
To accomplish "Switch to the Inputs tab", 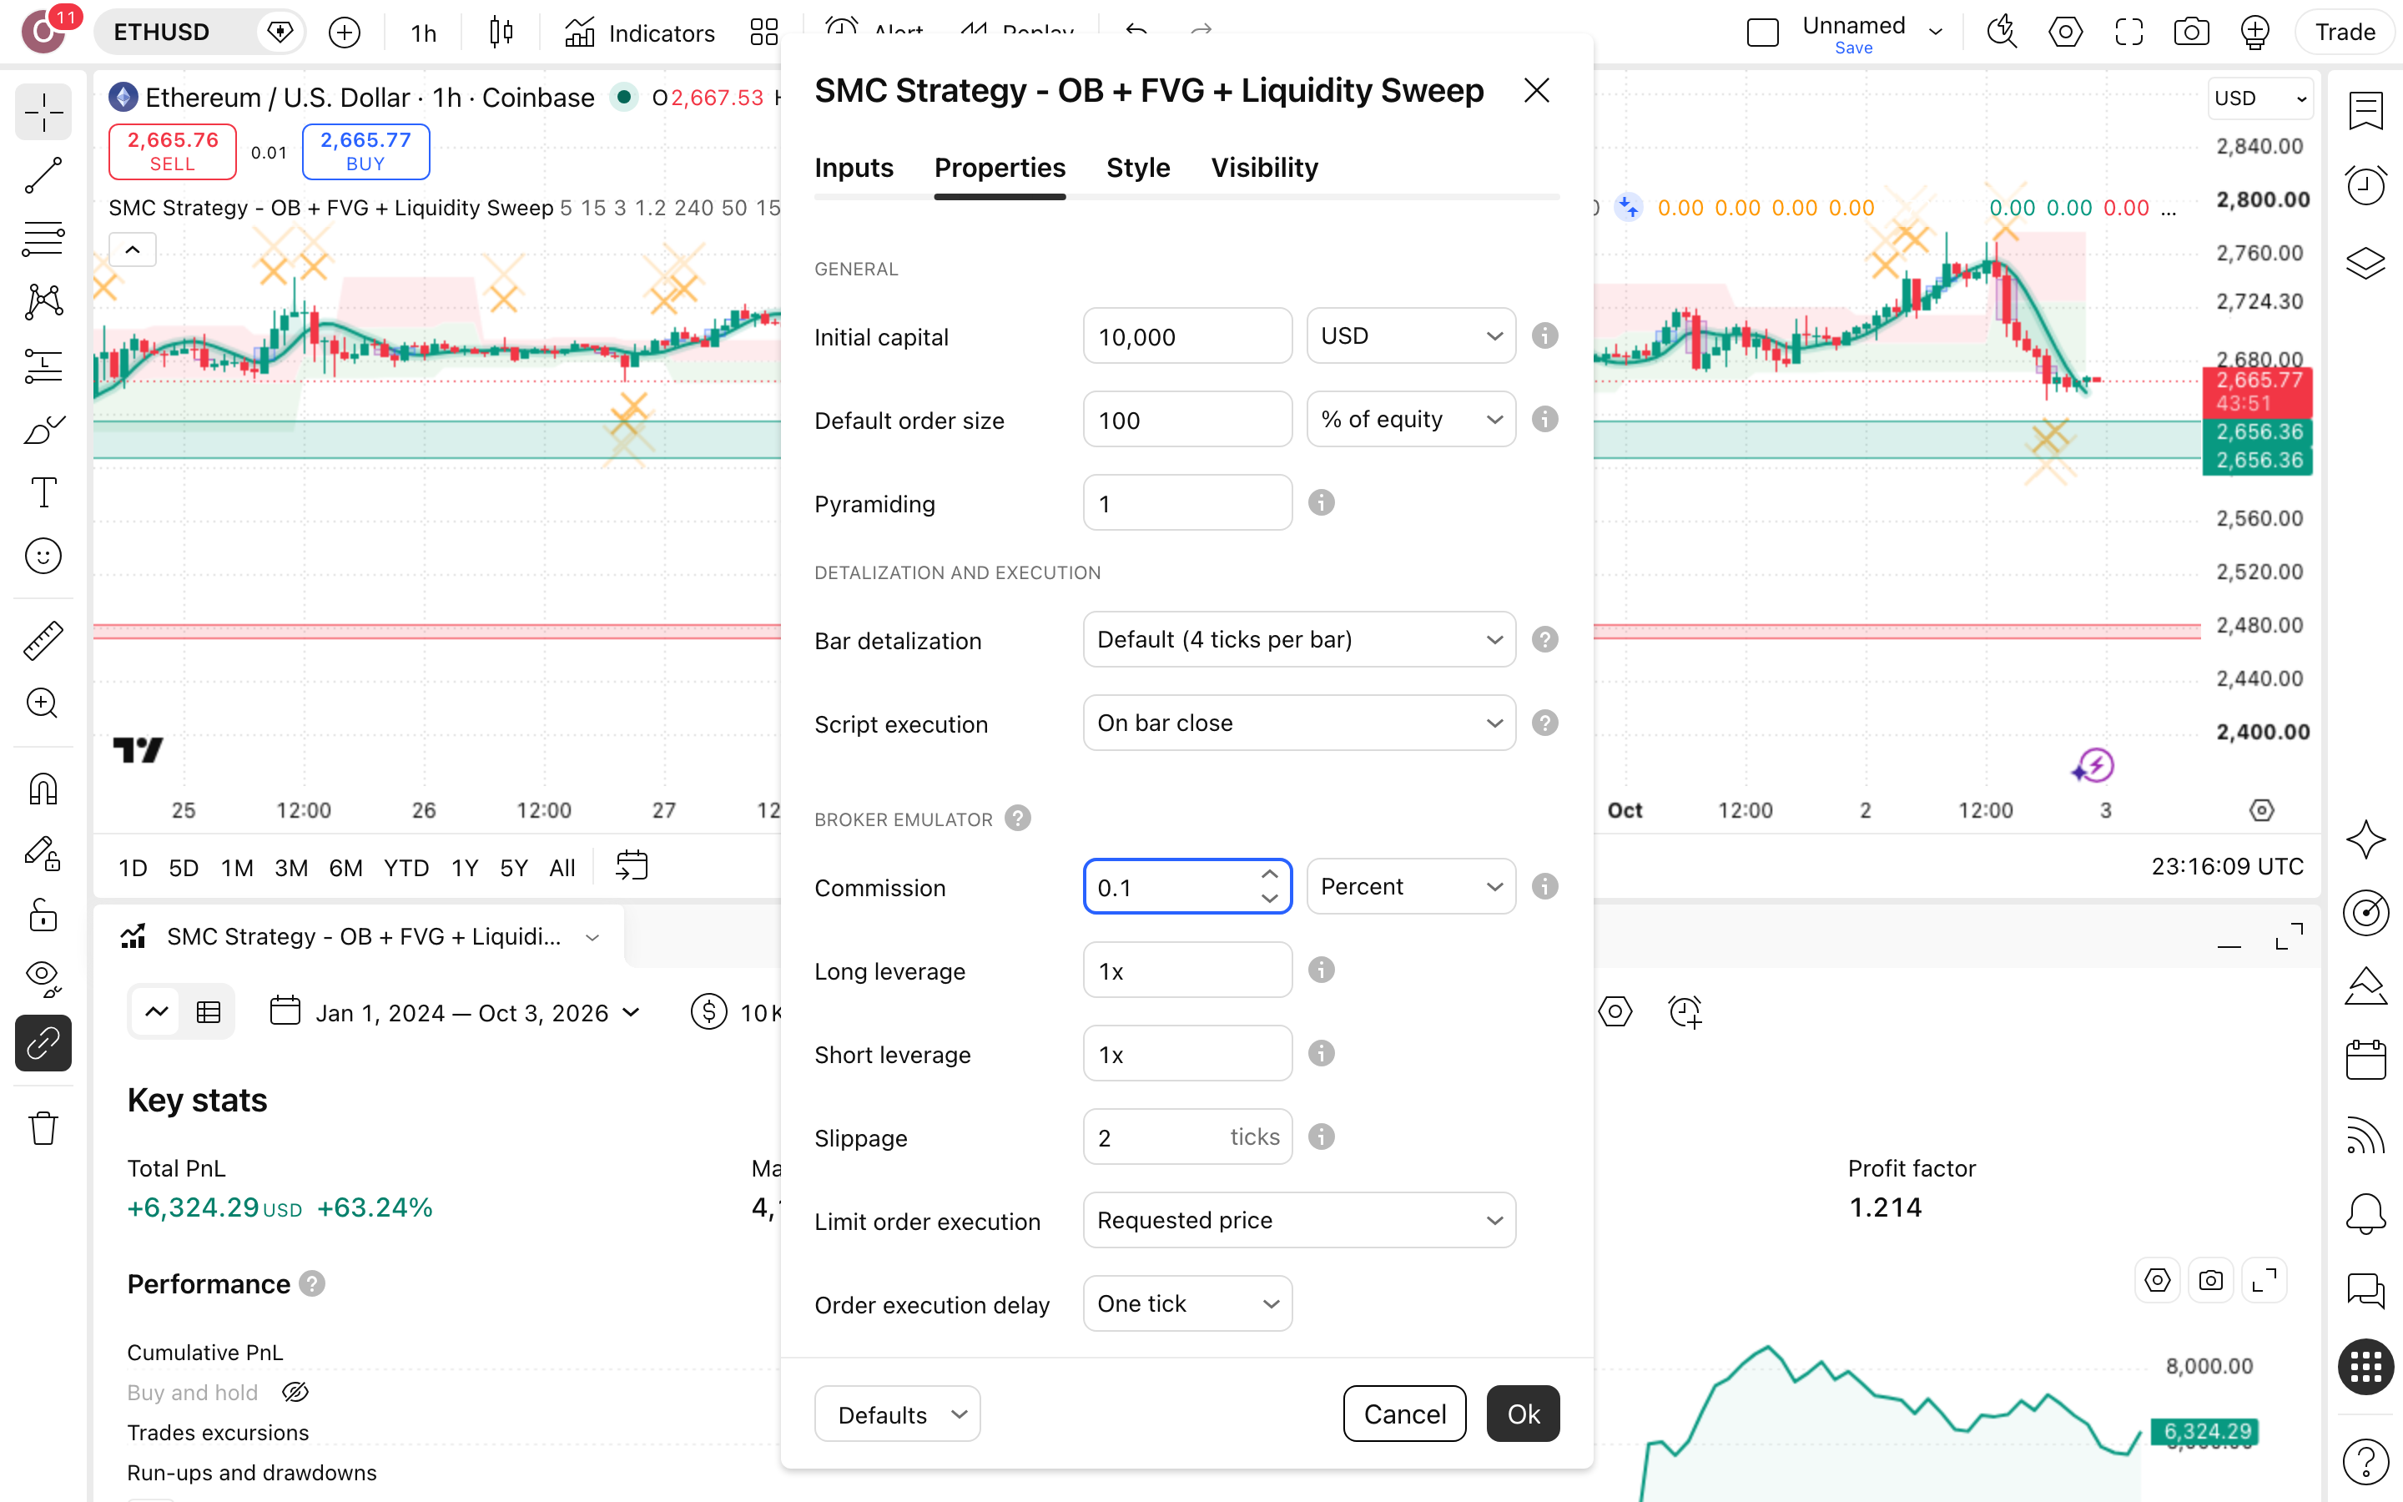I will coord(854,168).
